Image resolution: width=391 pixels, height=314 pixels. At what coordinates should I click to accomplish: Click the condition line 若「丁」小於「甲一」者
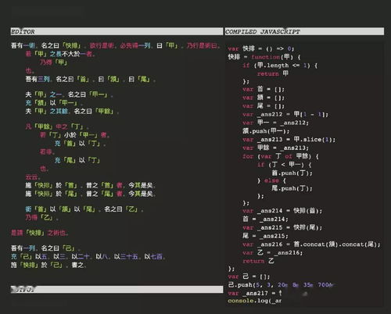point(74,135)
